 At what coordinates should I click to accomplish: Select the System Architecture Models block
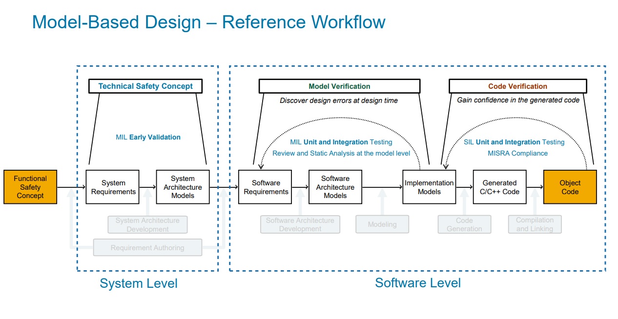183,187
